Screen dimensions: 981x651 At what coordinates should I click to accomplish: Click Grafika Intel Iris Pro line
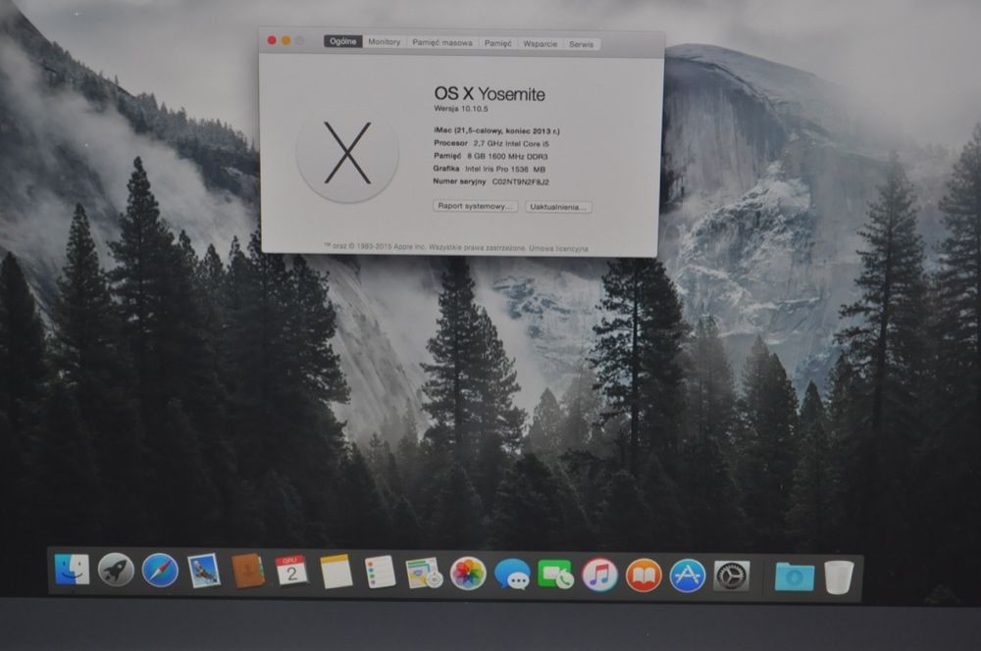(x=490, y=169)
